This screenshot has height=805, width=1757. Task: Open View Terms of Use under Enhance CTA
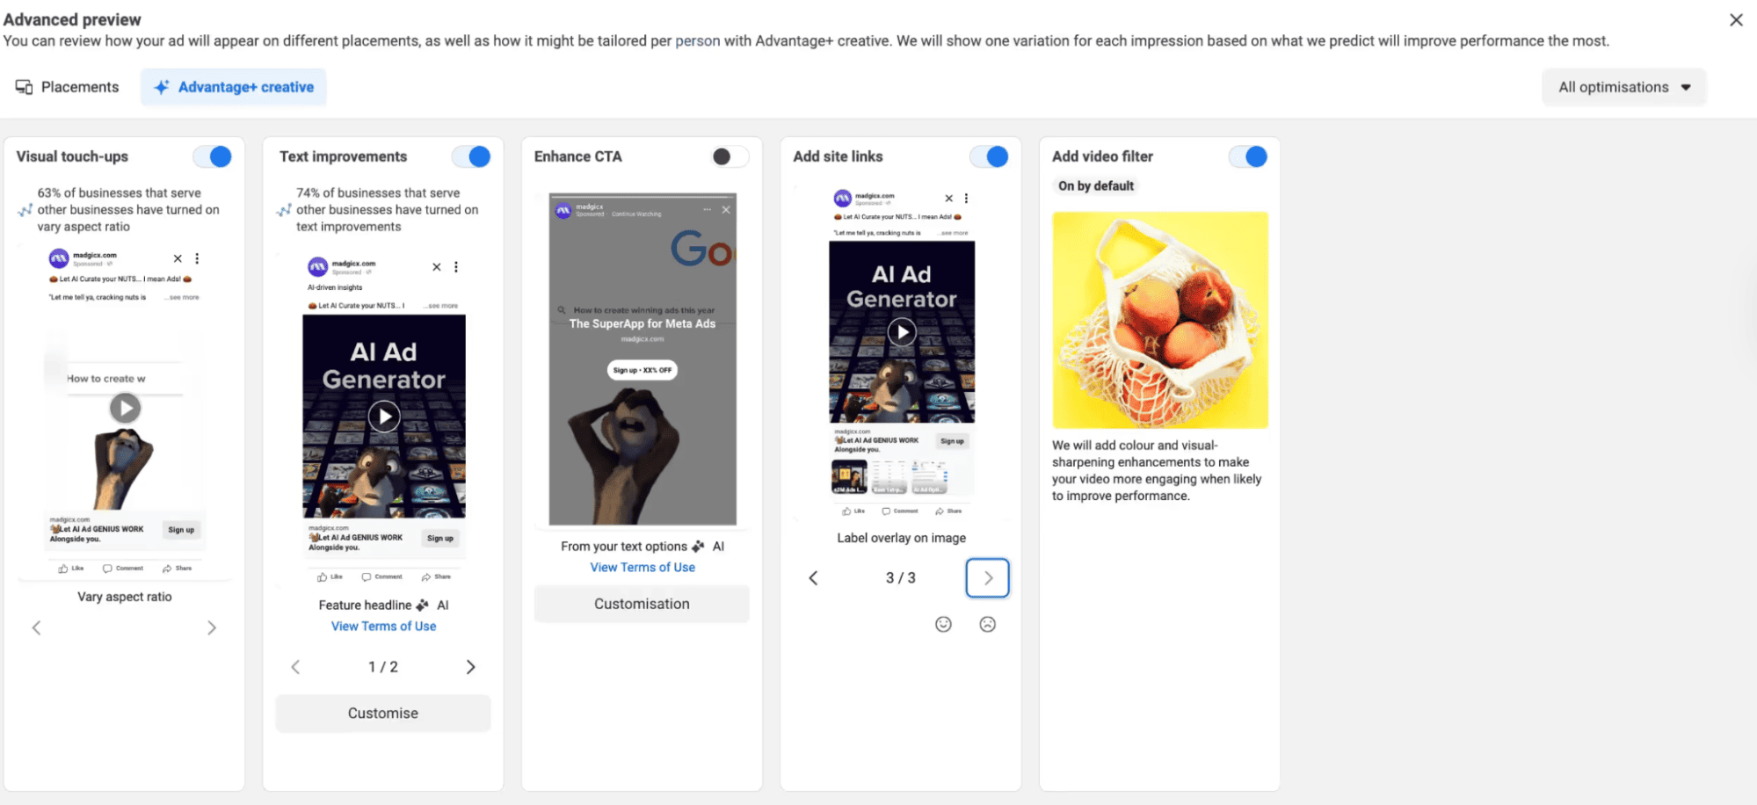point(643,568)
